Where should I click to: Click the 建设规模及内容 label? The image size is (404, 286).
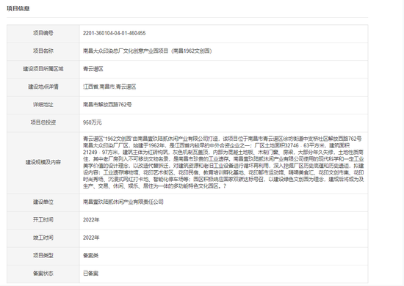click(43, 162)
